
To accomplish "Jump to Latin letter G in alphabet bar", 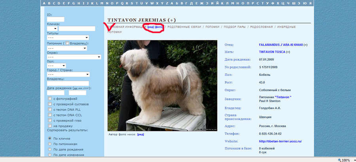I will (74, 3).
